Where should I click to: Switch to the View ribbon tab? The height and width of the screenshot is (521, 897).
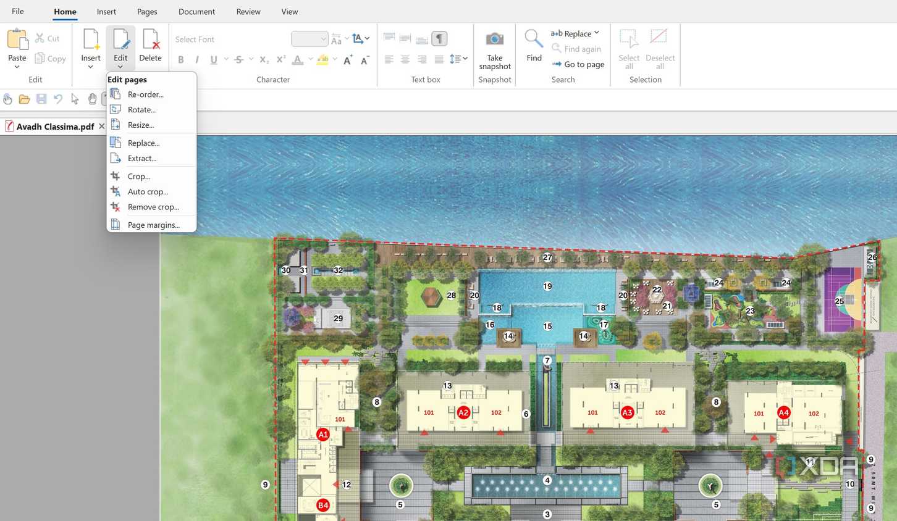290,11
